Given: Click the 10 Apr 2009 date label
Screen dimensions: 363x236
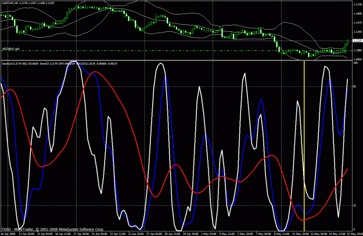Looking at the screenshot, I should point(8,234).
